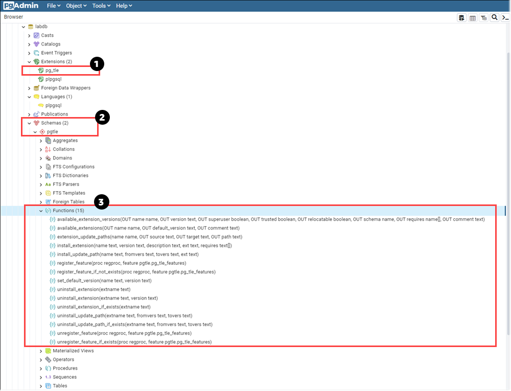511x391 pixels.
Task: Select the Catalogs node icon
Action: tap(35, 44)
